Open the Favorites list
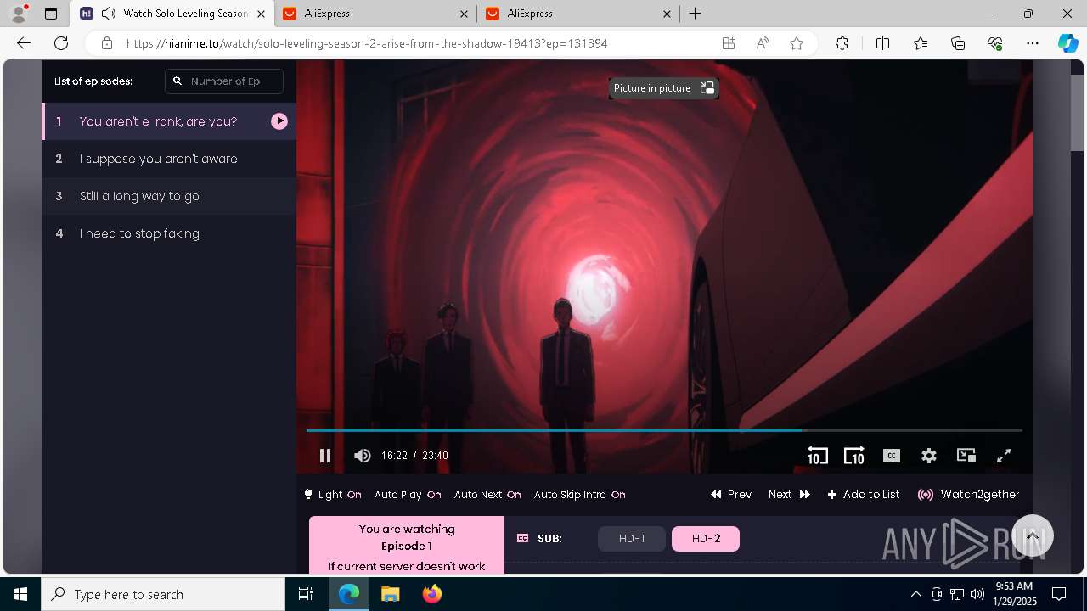 (921, 43)
